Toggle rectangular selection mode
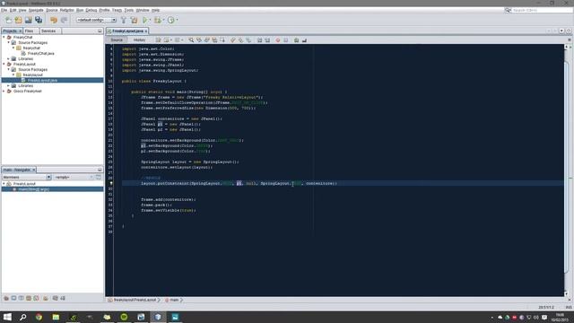Image resolution: width=574 pixels, height=323 pixels. (x=222, y=39)
